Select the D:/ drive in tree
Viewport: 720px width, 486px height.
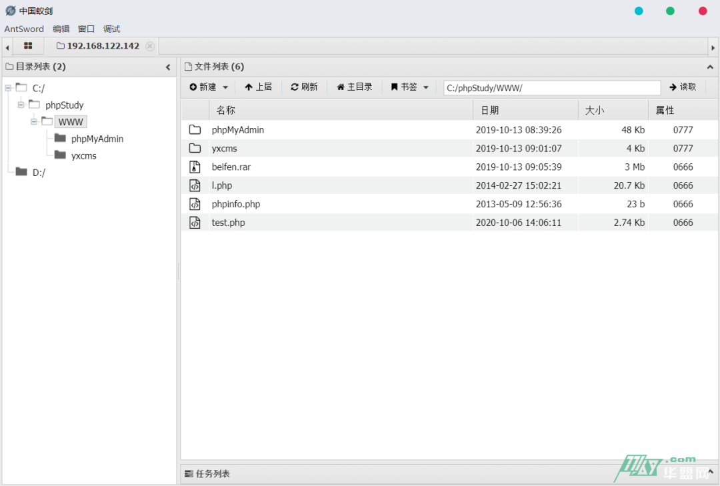click(x=39, y=173)
